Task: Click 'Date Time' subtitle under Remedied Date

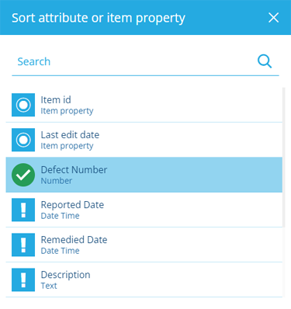Action: point(60,251)
